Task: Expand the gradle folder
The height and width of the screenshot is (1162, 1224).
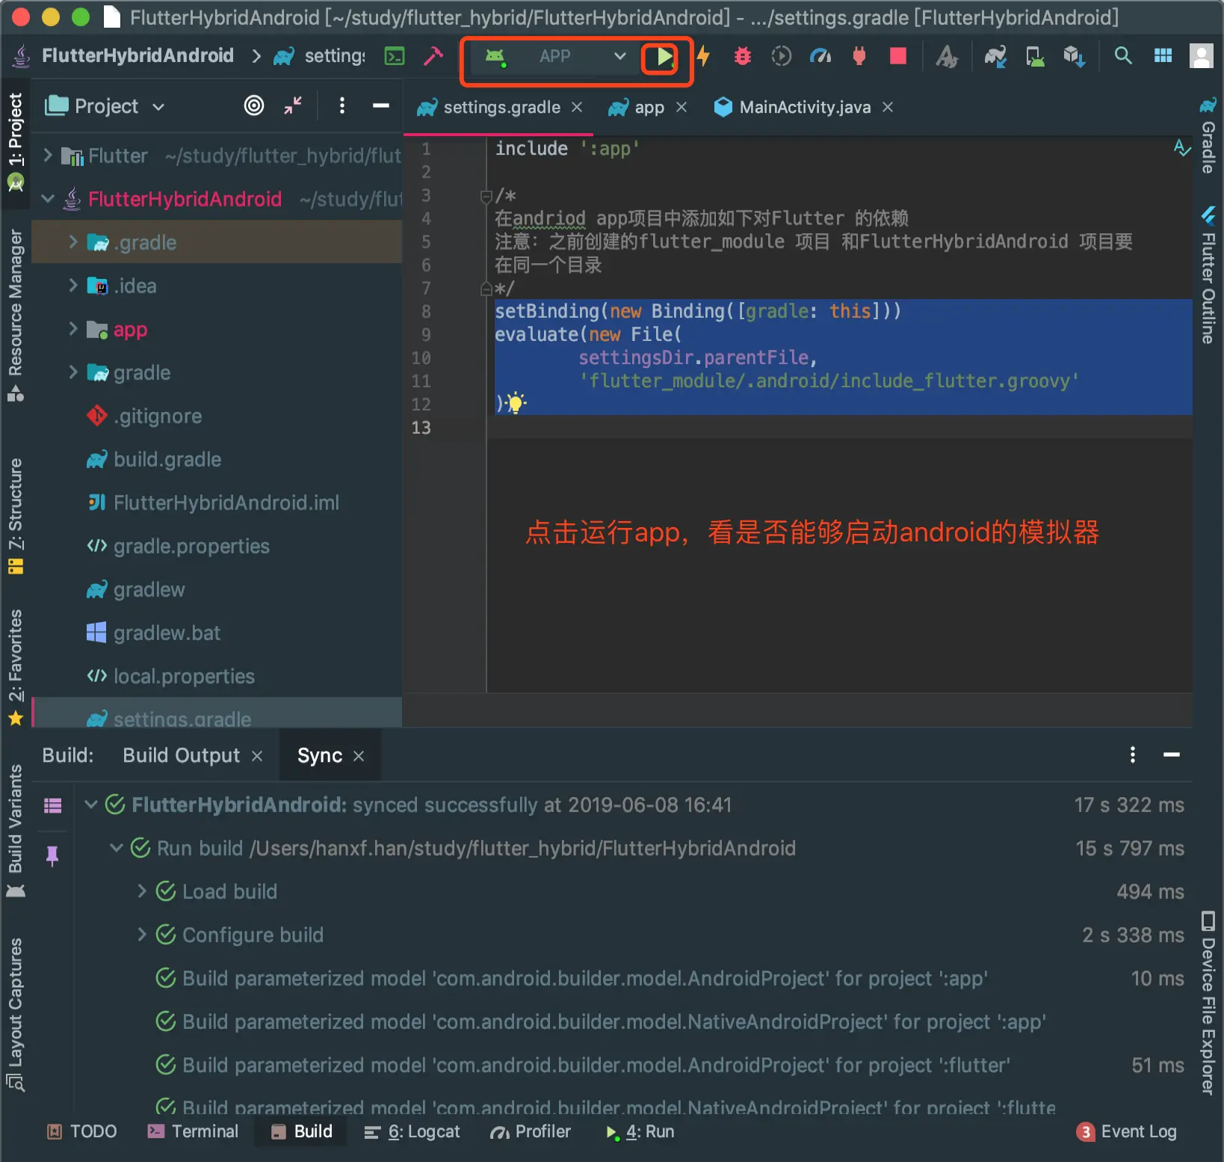Action: pos(73,372)
